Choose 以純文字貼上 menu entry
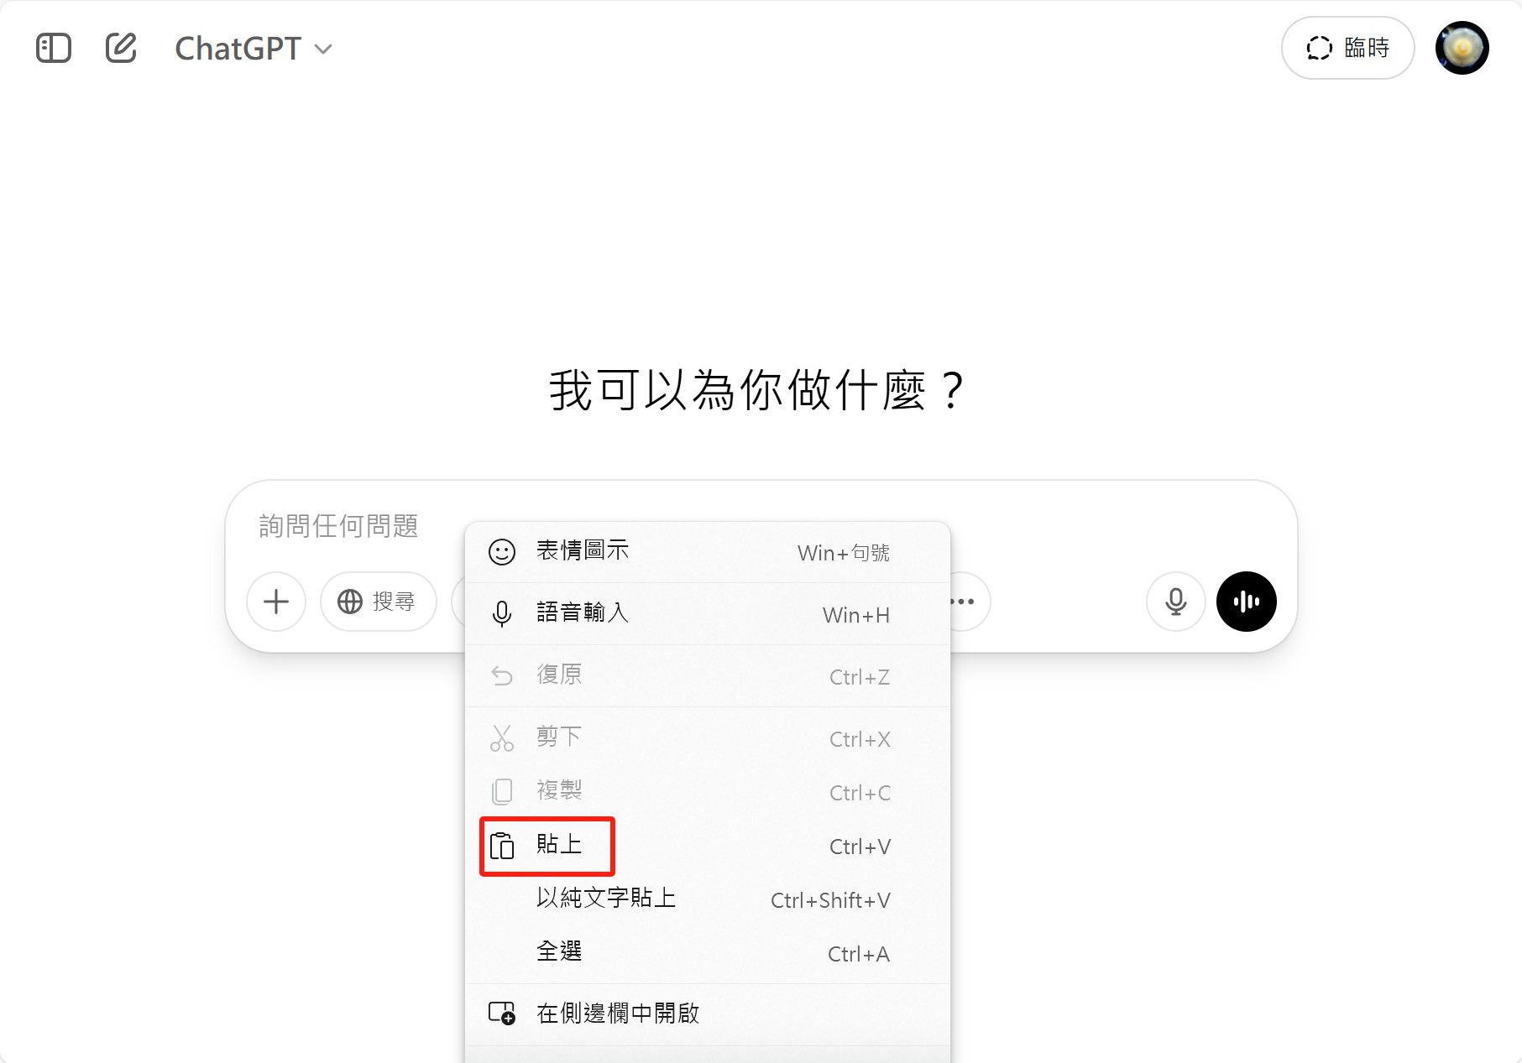 pyautogui.click(x=707, y=899)
